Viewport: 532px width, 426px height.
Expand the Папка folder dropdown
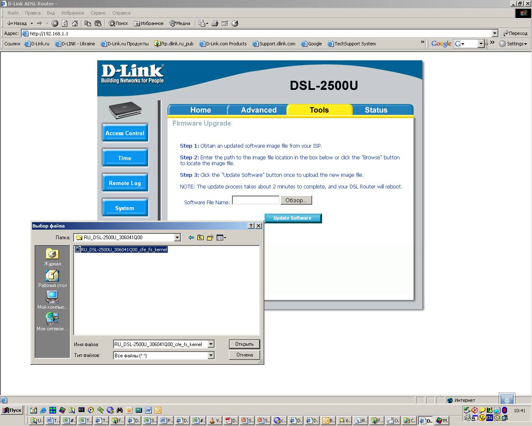(177, 238)
